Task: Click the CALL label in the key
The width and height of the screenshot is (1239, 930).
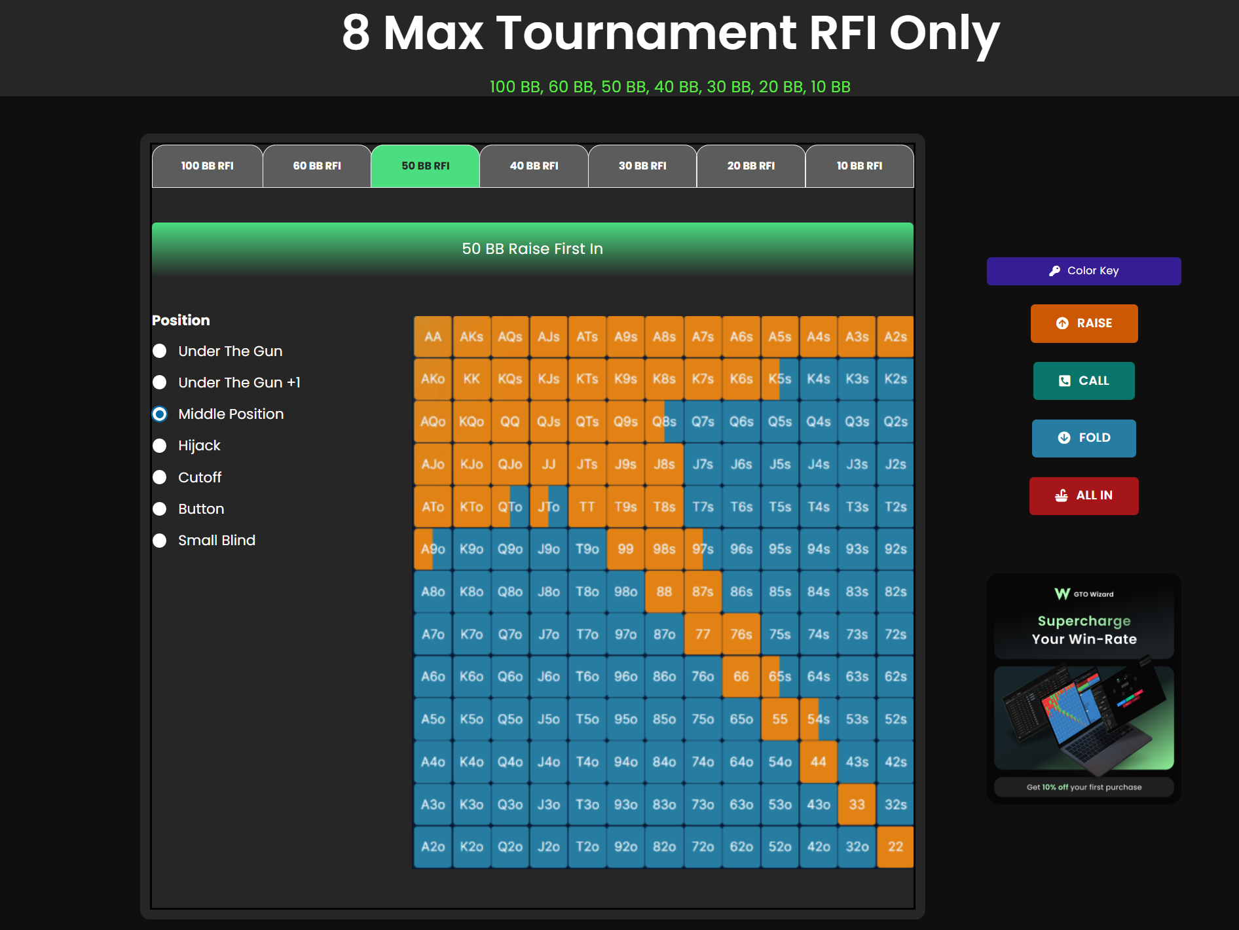Action: 1094,381
